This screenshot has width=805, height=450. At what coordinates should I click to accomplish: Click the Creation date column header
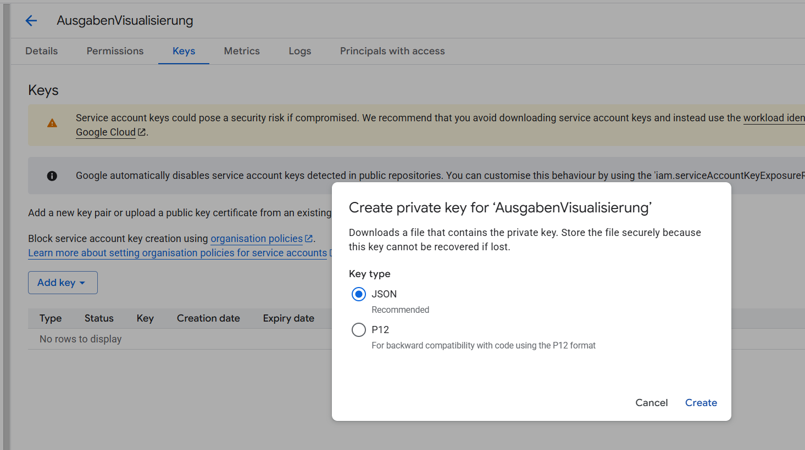[208, 318]
